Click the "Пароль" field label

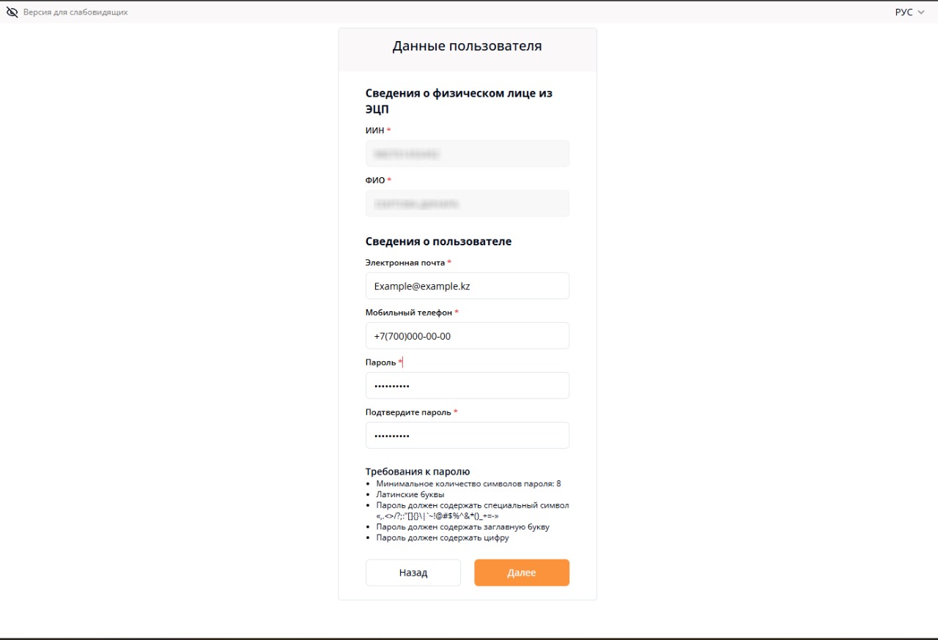(x=380, y=362)
